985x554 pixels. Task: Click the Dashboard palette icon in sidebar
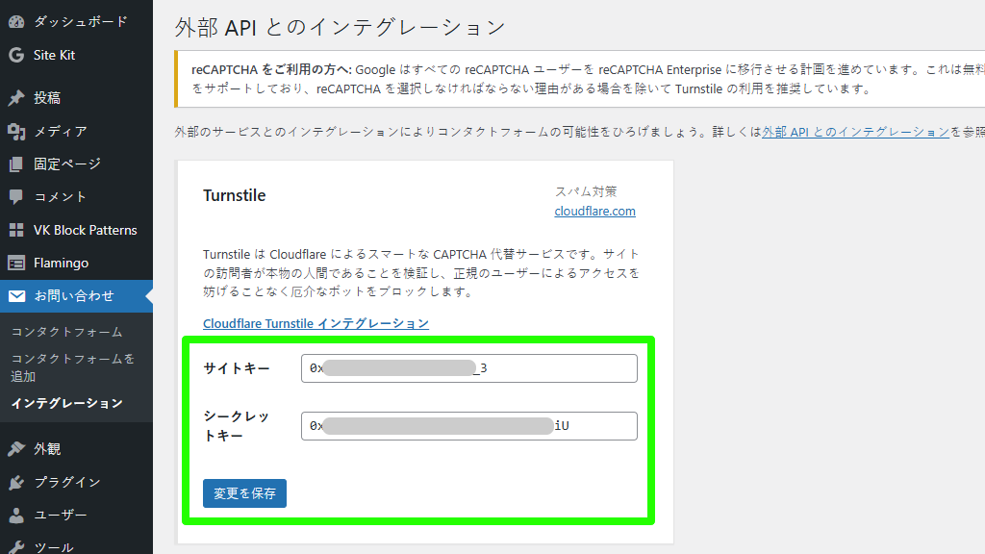pos(16,21)
